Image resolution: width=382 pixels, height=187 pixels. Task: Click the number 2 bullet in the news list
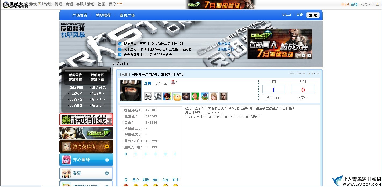[x=120, y=49]
